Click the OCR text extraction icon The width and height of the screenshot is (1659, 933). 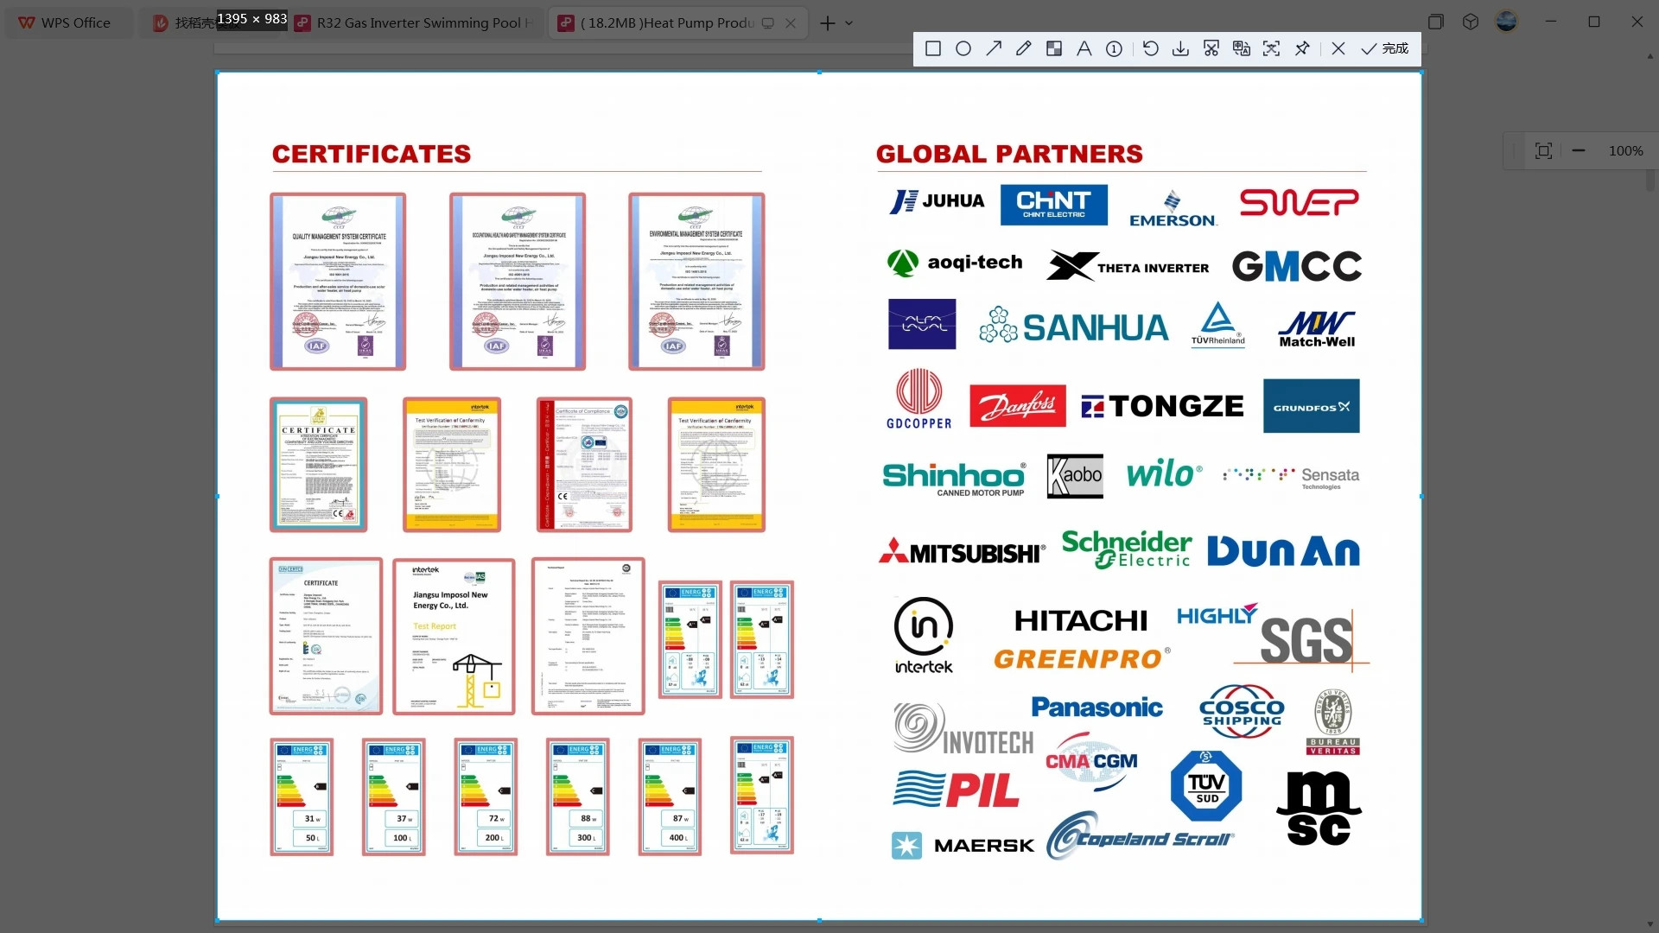tap(1271, 48)
